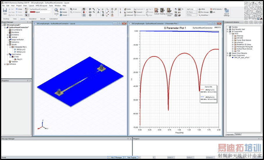Activate the Rotate view tool
Screen dimensions: 264x160
[63, 12]
